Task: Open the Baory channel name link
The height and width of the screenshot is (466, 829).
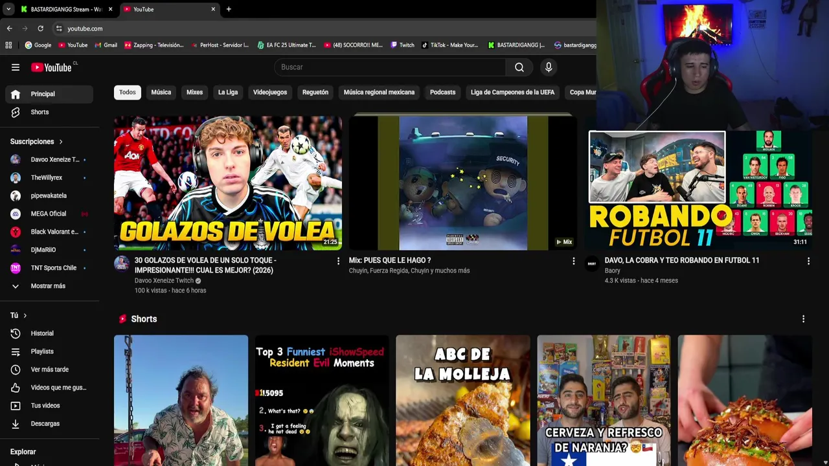Action: point(613,271)
